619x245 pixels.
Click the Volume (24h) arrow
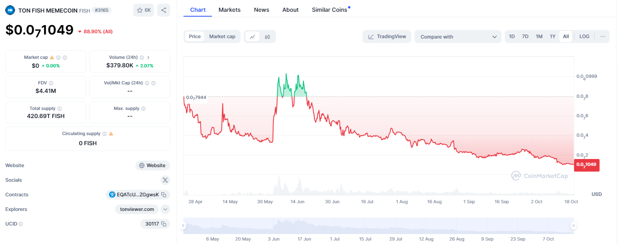tap(148, 58)
